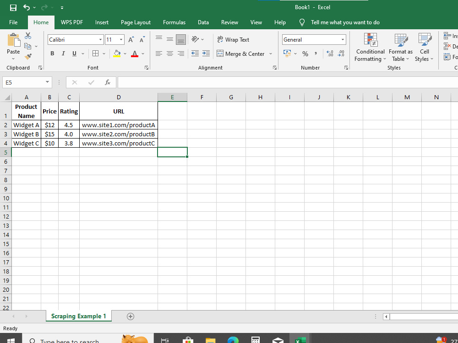This screenshot has height=343, width=458.
Task: Expand the Paste options arrow
Action: [x=13, y=59]
